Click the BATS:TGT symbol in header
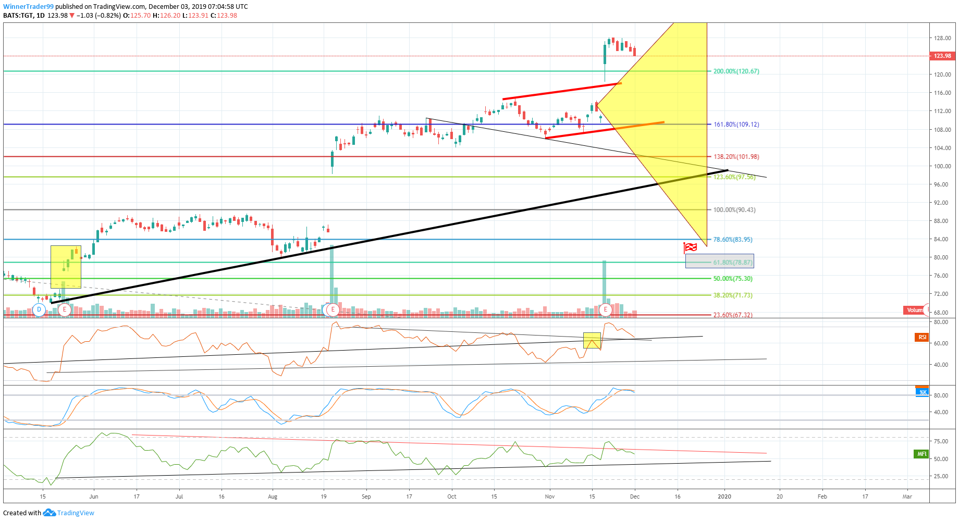The height and width of the screenshot is (522, 959). click(x=18, y=16)
